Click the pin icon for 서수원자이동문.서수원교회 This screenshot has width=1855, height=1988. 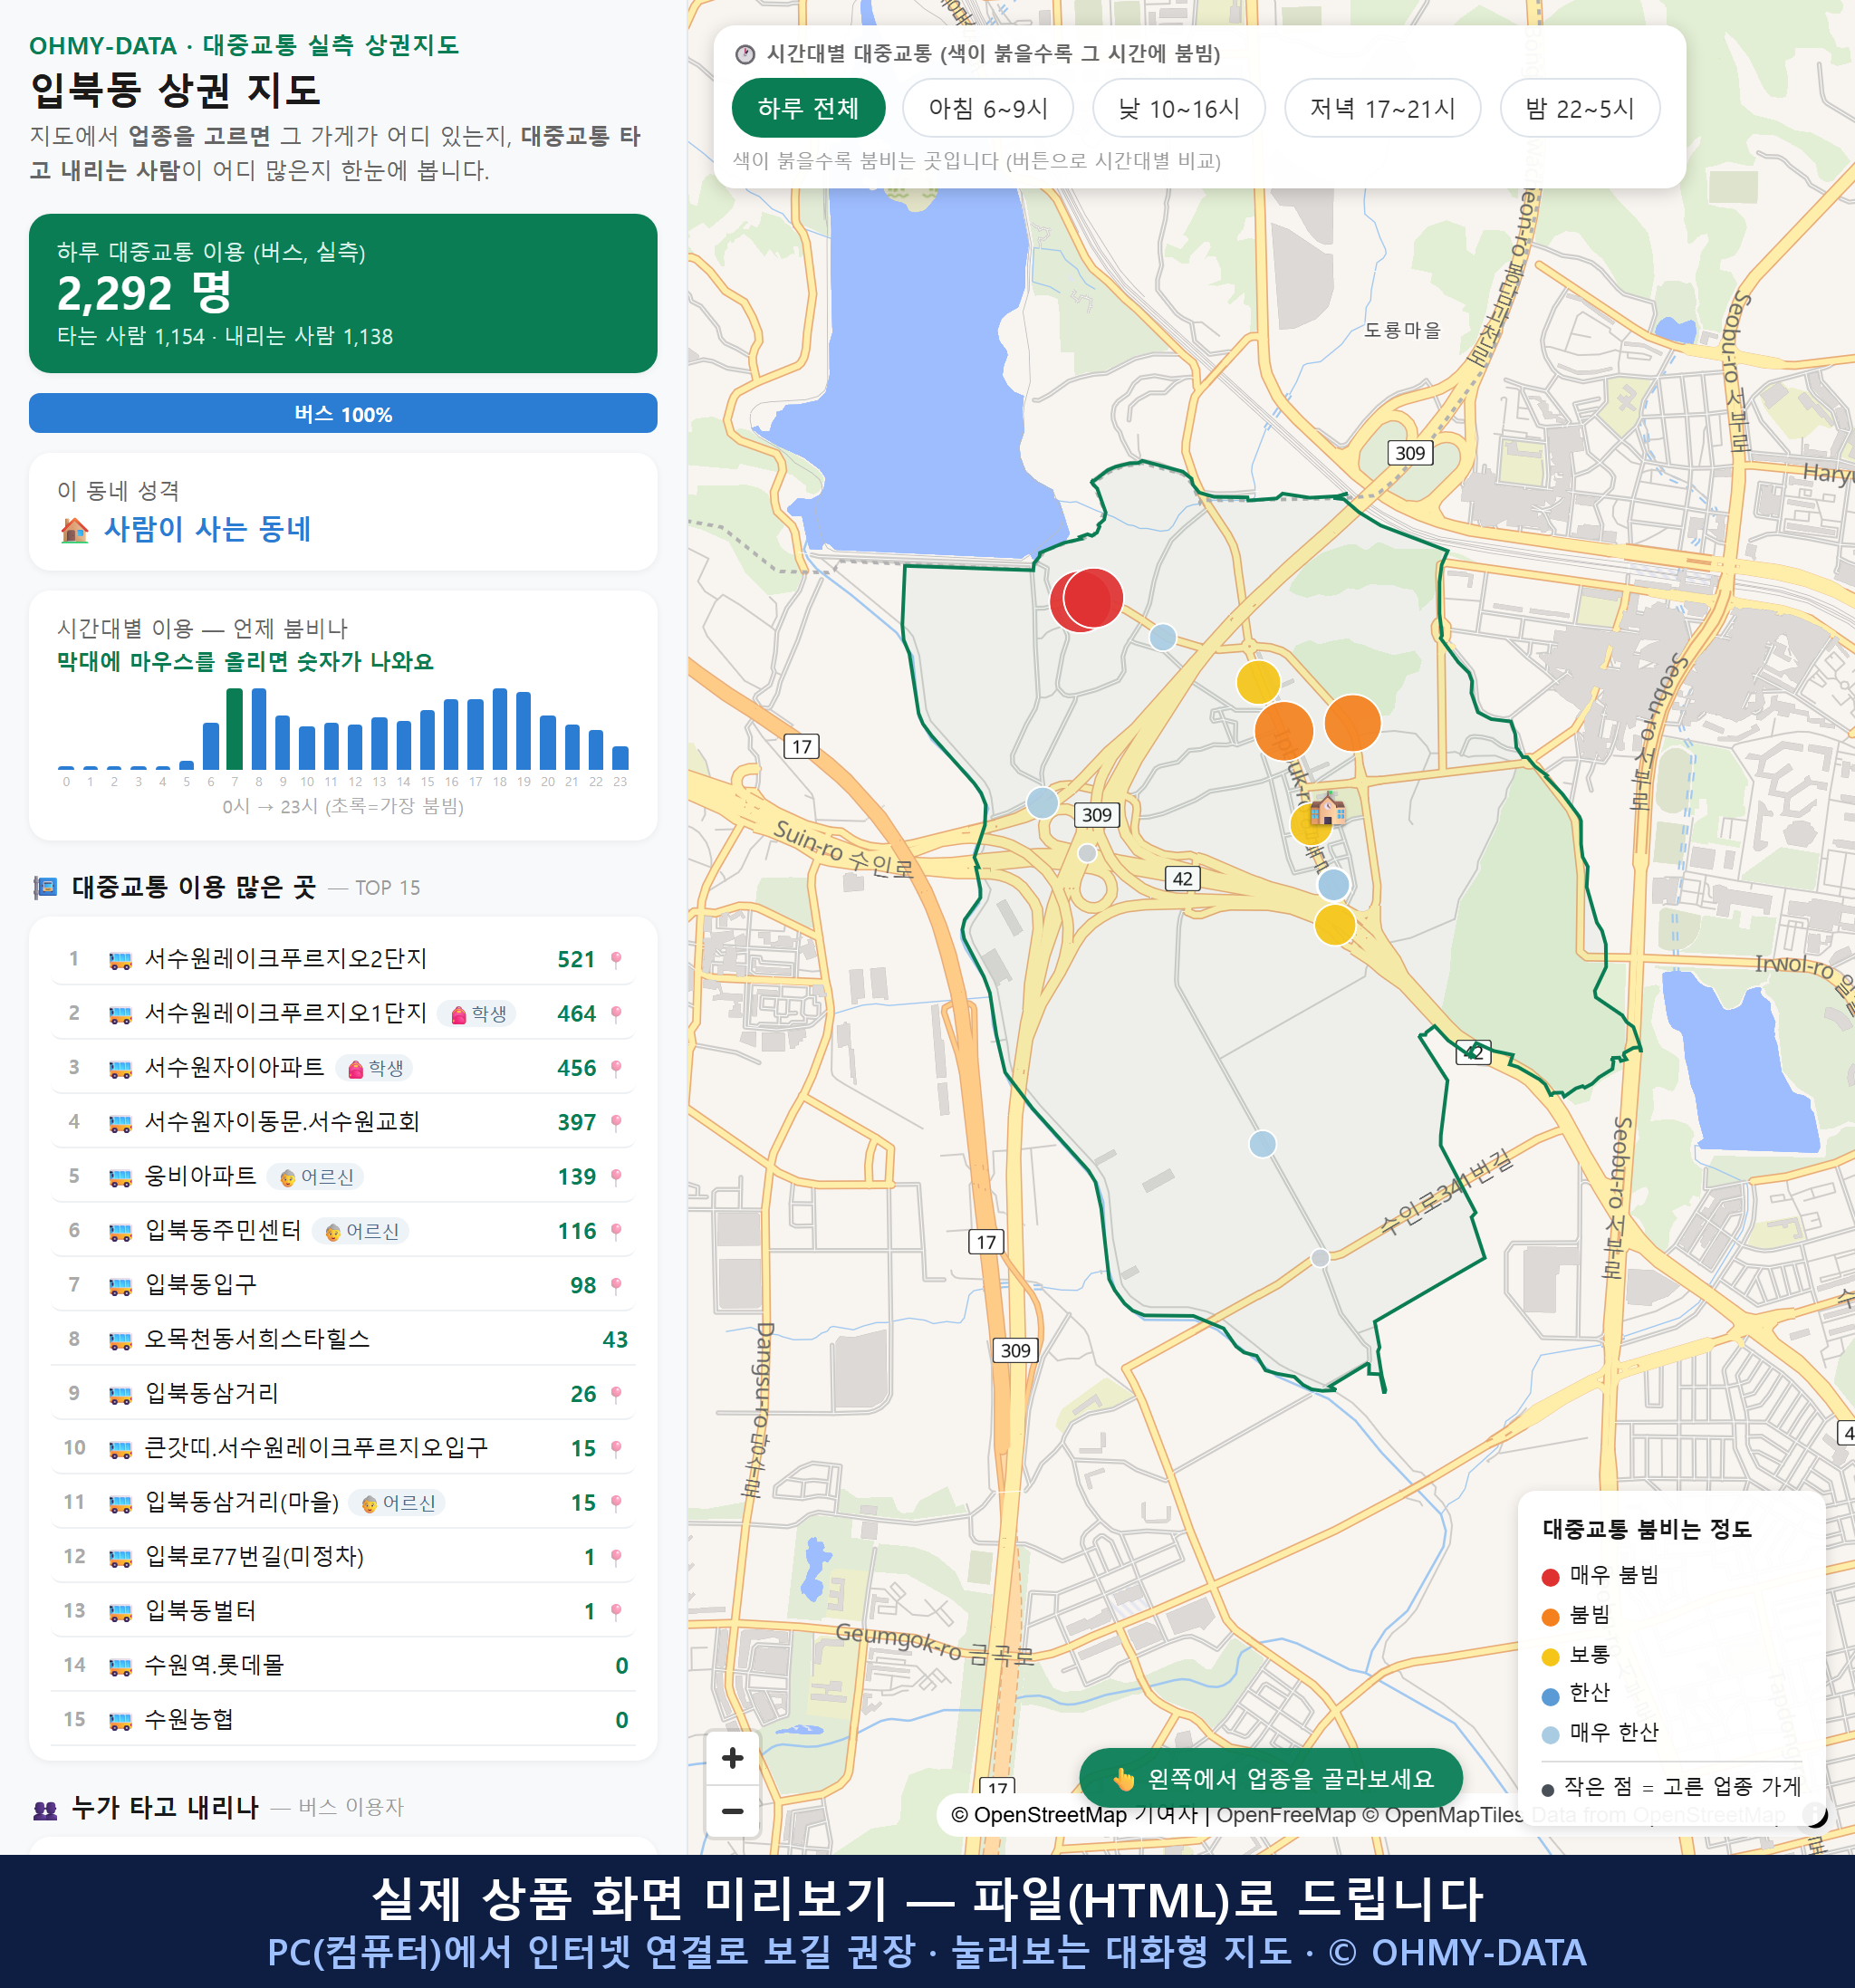616,1122
